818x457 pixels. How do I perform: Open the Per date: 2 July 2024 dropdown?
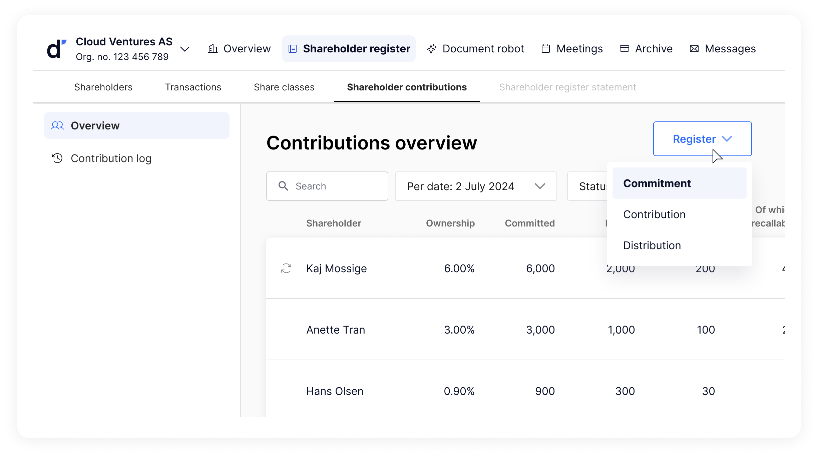[x=476, y=186]
